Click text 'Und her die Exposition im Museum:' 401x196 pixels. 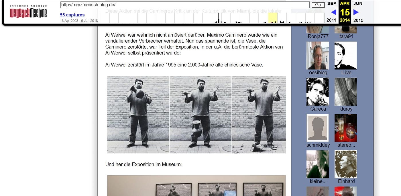tap(144, 165)
